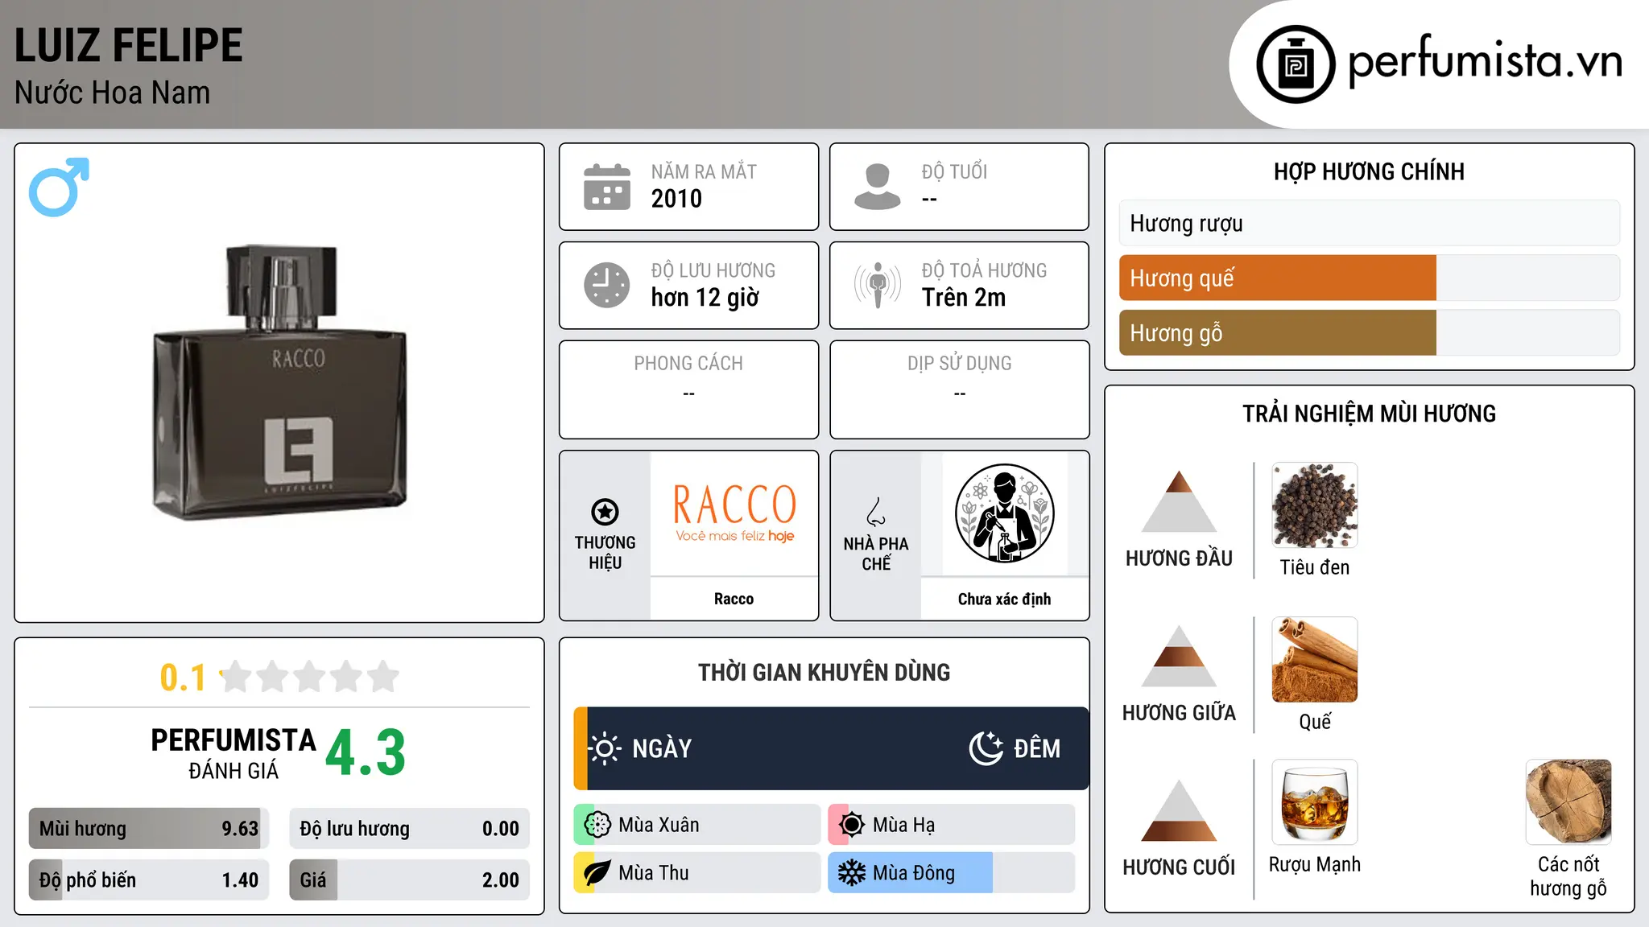1649x927 pixels.
Task: Click the nose icon above Nhà pha chế
Action: pos(876,512)
